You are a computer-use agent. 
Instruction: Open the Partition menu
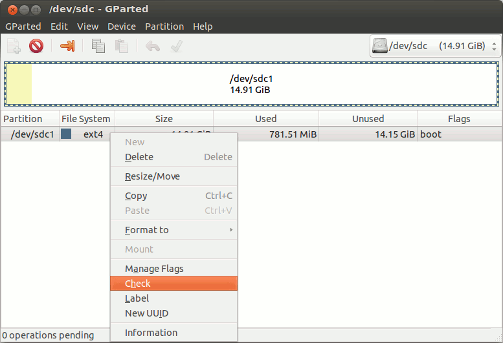click(164, 26)
